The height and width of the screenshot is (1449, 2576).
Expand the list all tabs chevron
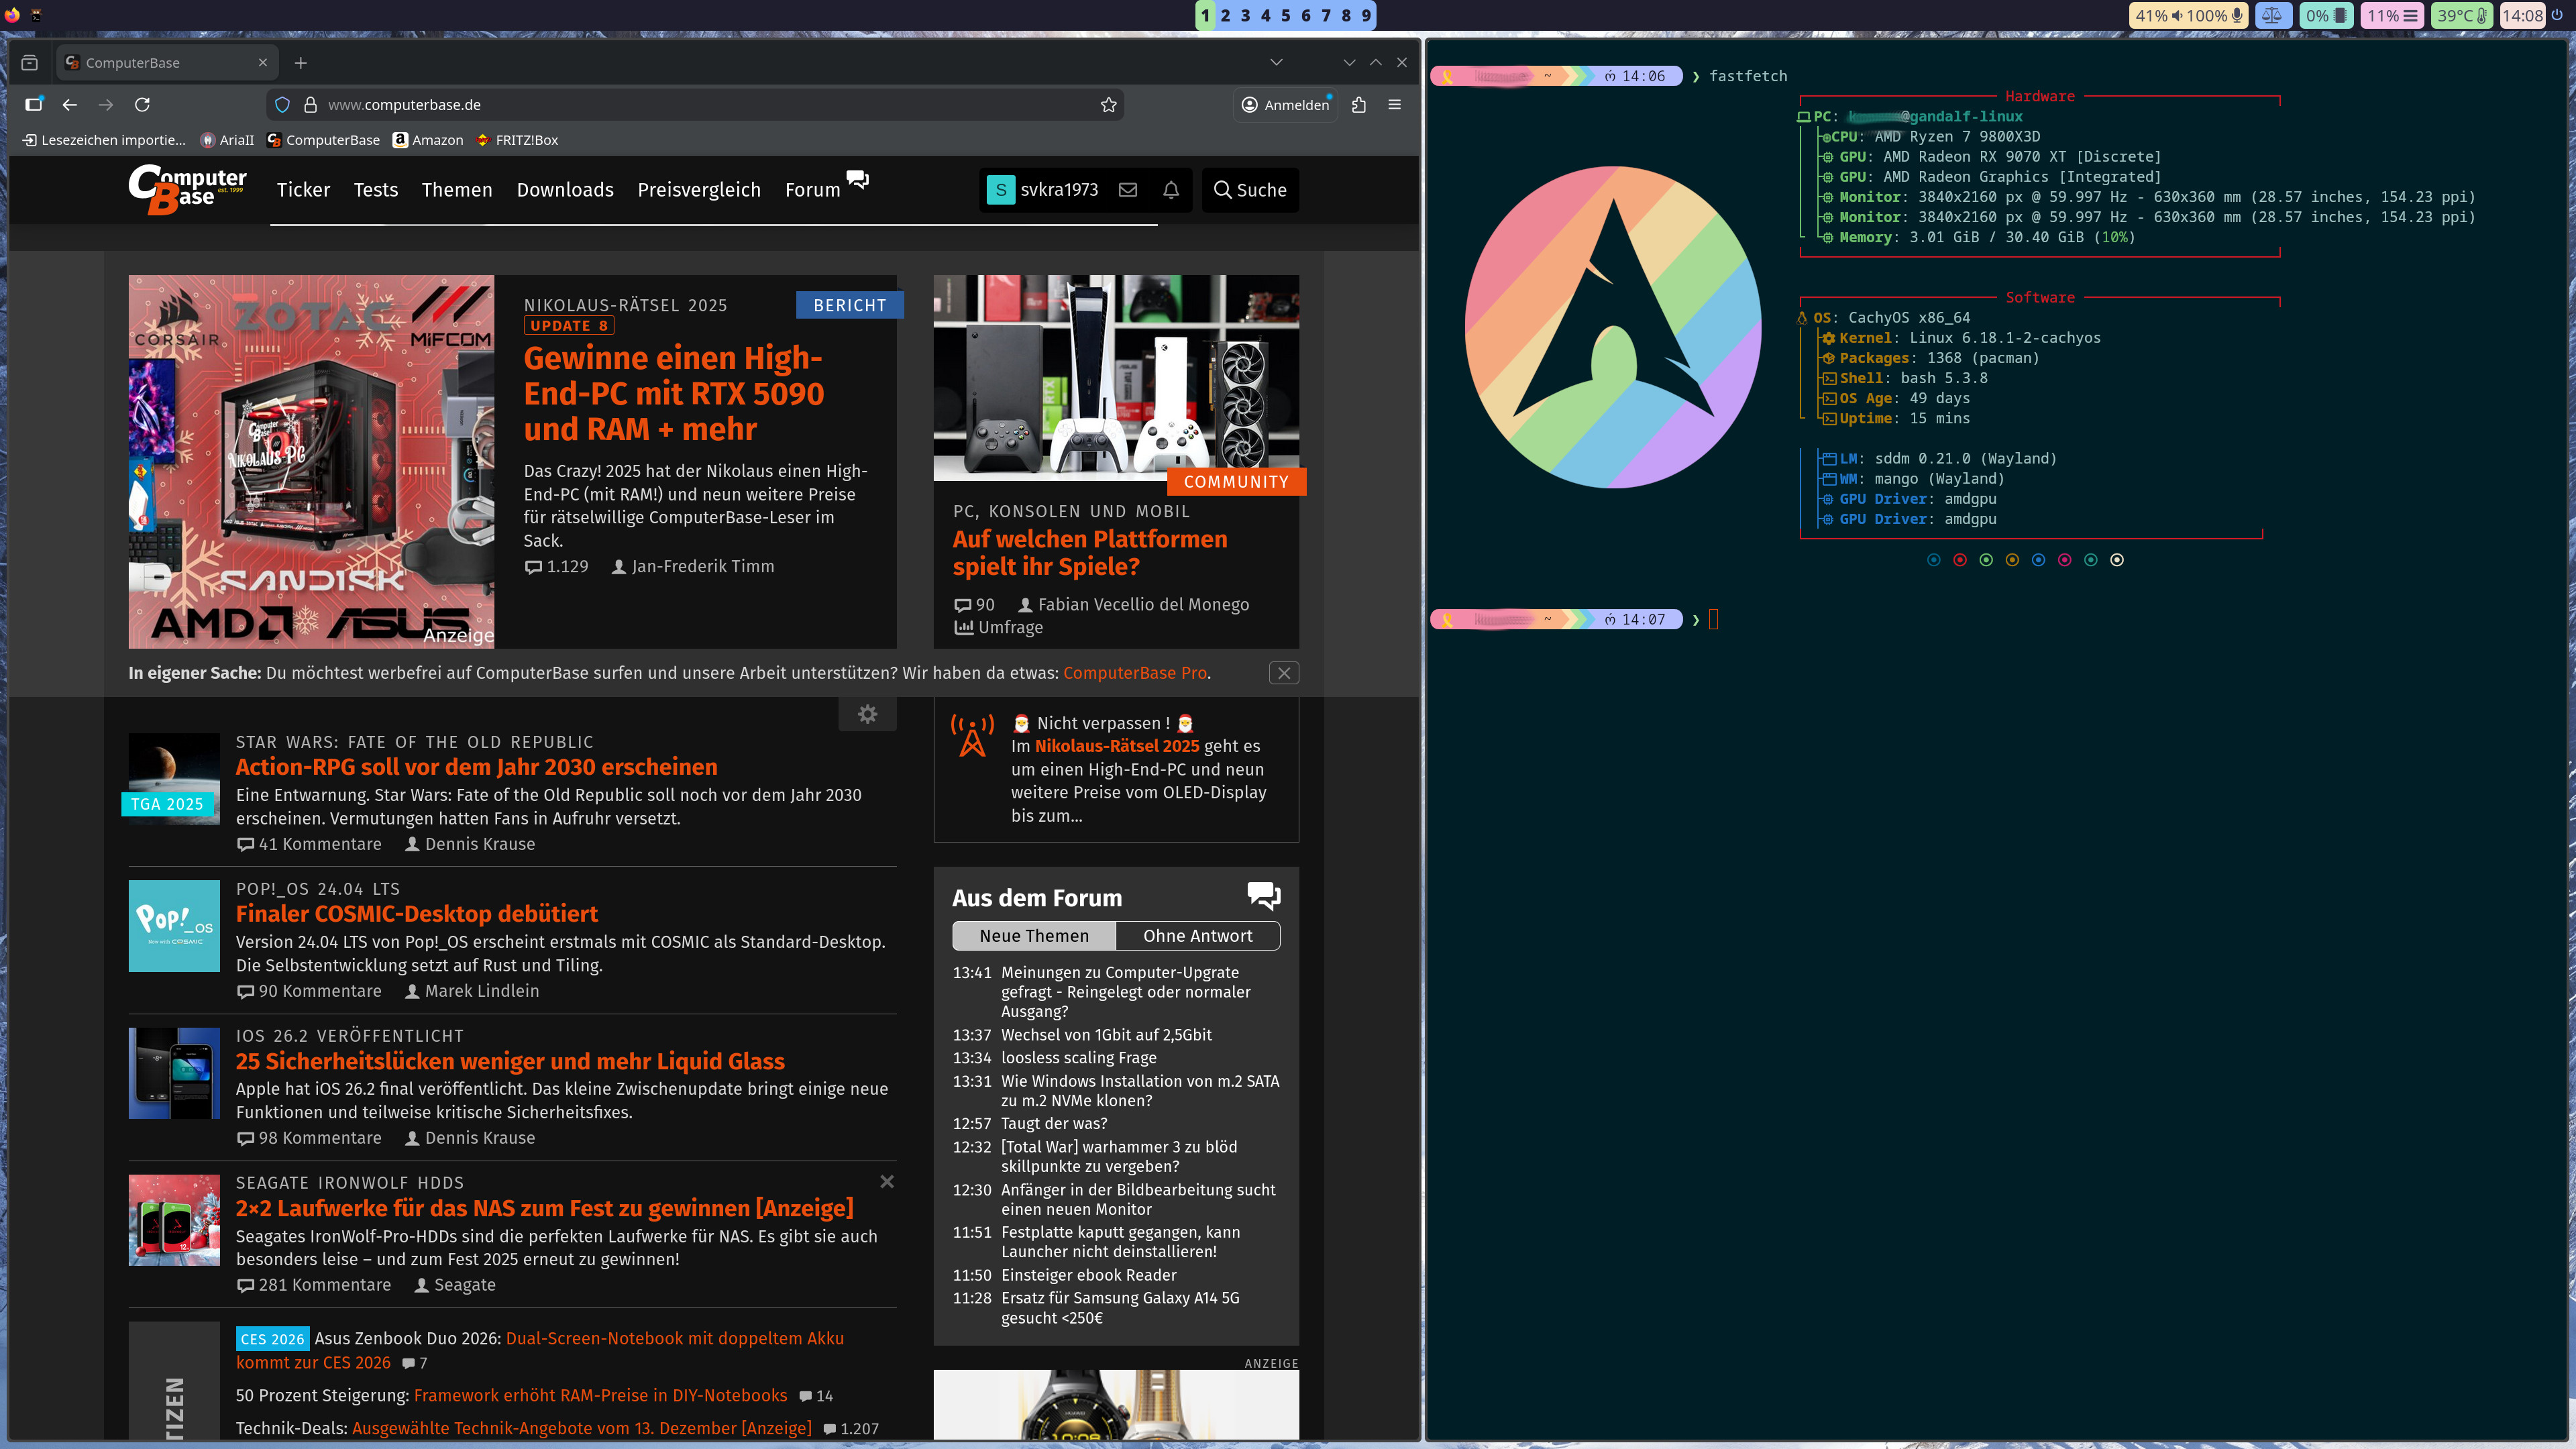pyautogui.click(x=1276, y=62)
